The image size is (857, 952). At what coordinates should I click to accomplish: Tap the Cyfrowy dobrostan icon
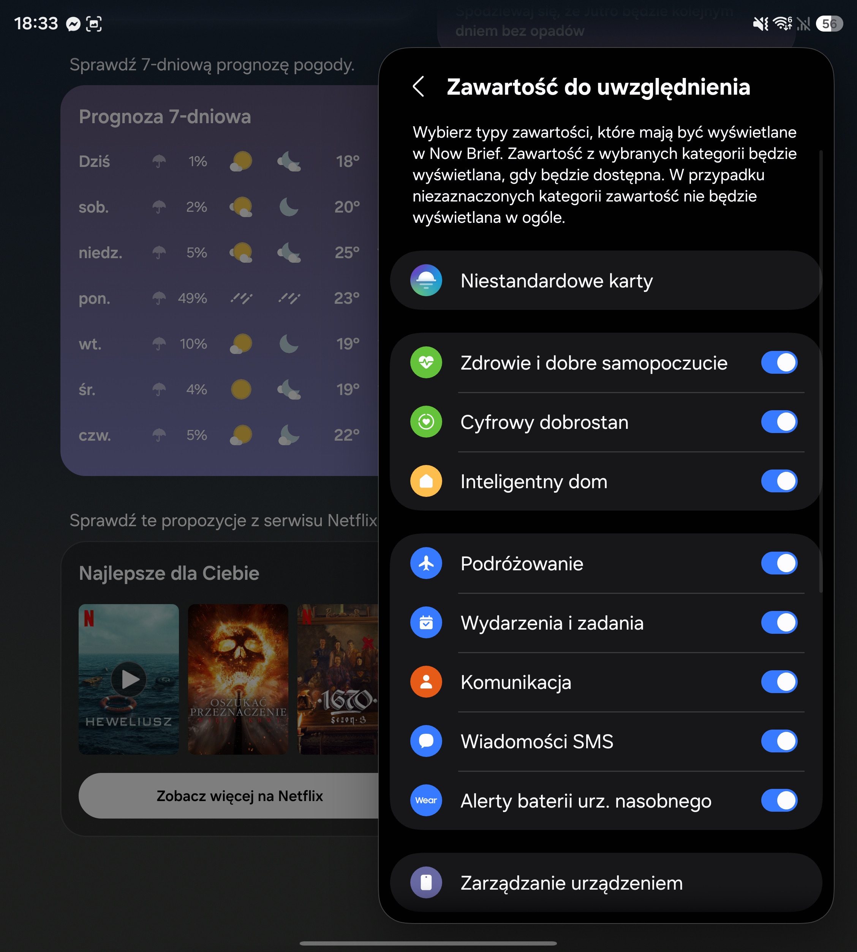point(426,422)
